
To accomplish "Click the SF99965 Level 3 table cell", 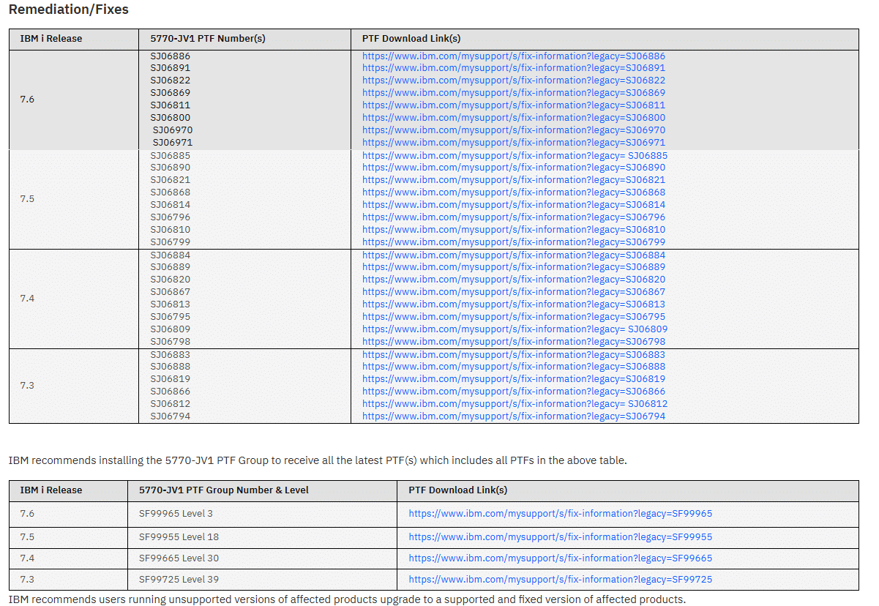I will pos(176,514).
